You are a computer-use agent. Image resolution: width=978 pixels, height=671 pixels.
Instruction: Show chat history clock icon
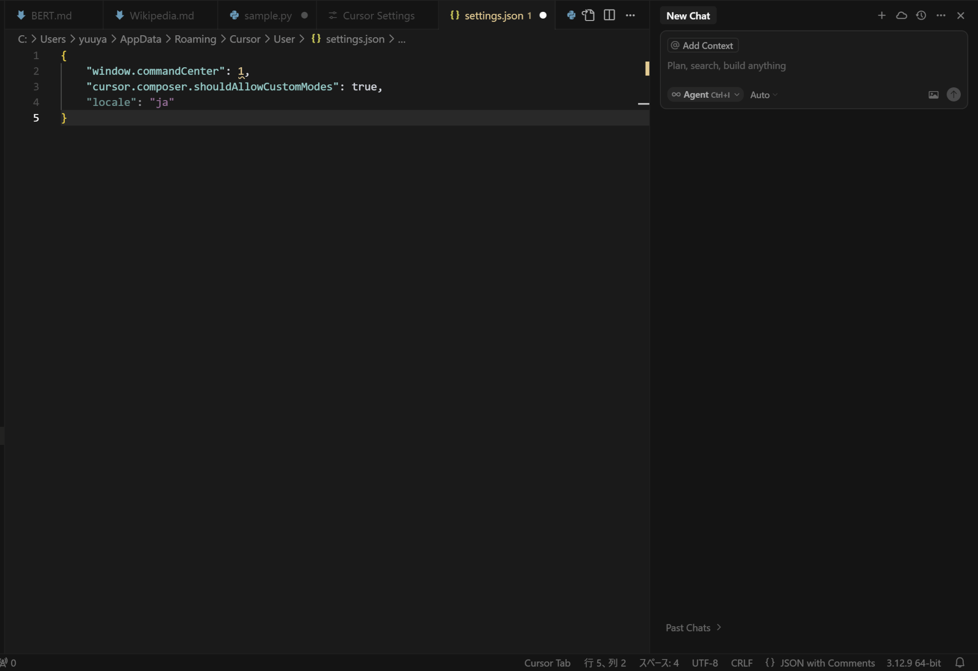[921, 15]
